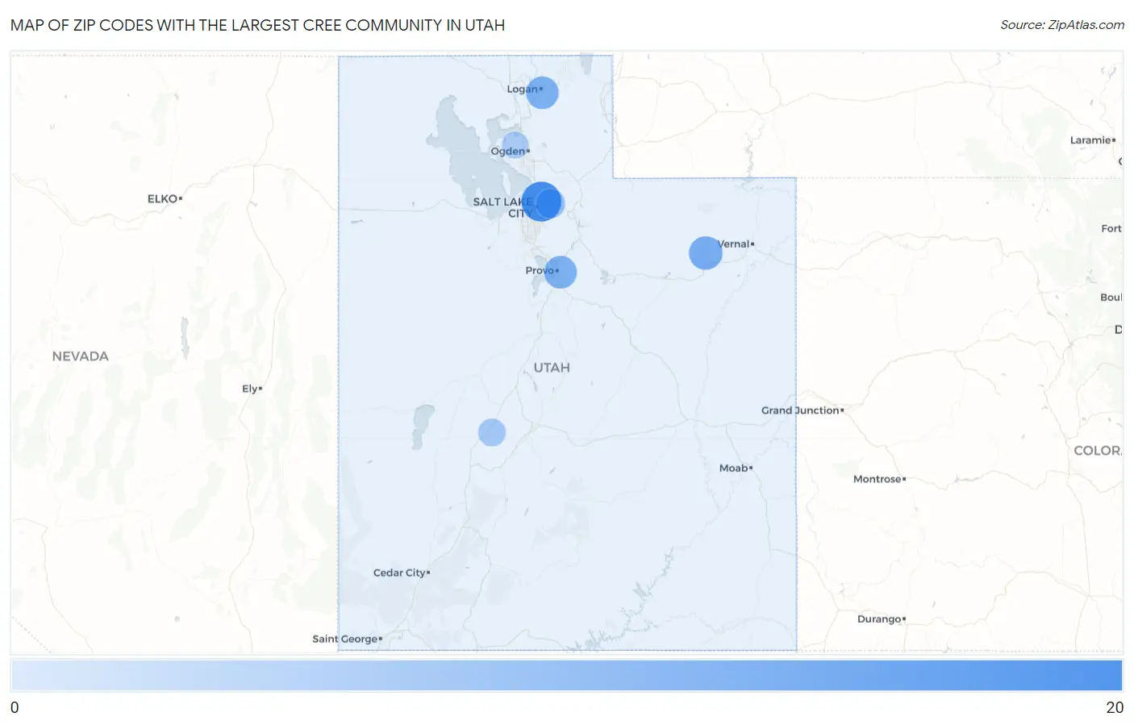
Task: Click the 'Laramie' city label
Action: (1092, 140)
